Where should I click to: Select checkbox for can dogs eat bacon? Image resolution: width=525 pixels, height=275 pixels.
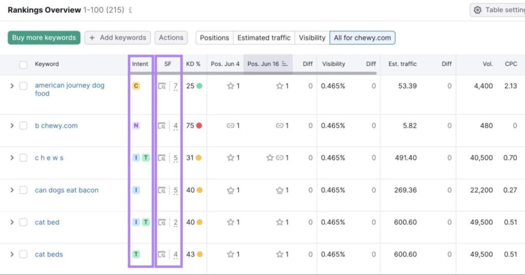(23, 190)
